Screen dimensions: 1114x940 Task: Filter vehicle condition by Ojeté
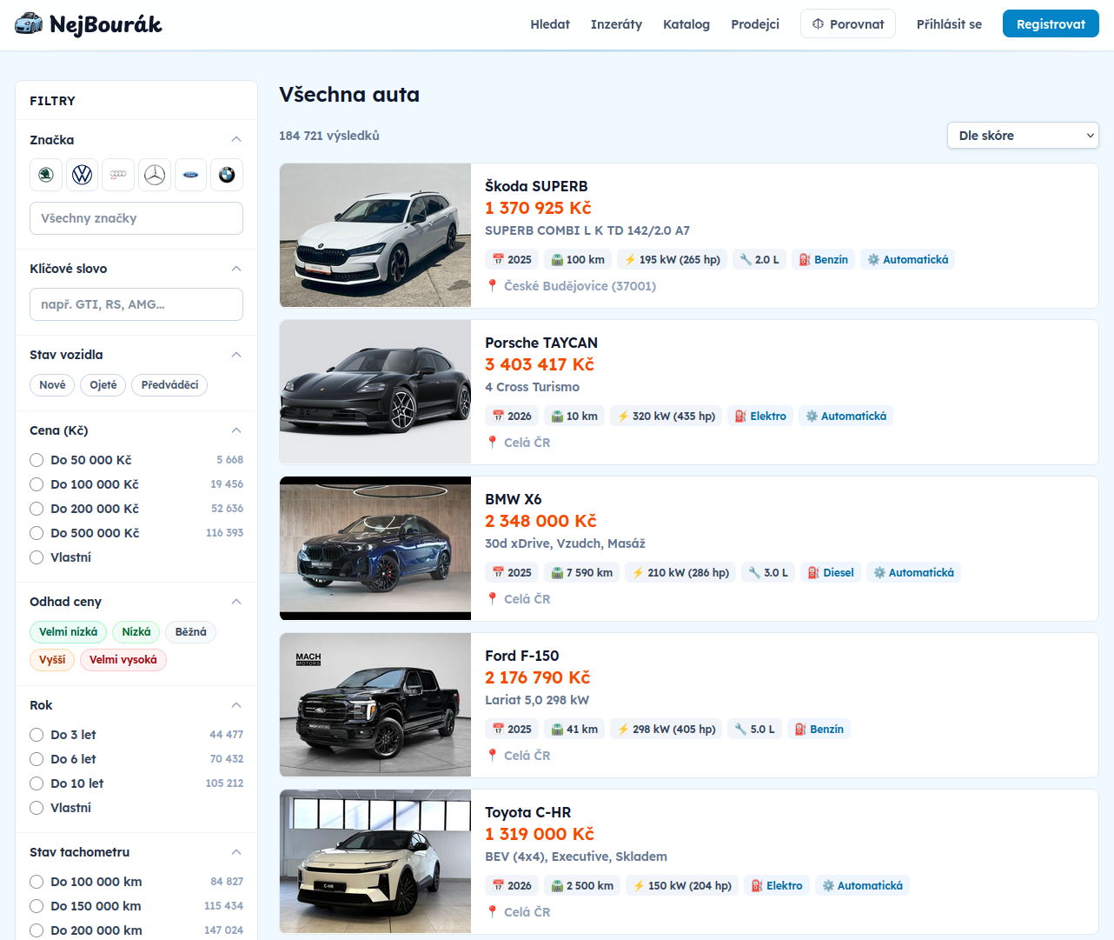(103, 385)
